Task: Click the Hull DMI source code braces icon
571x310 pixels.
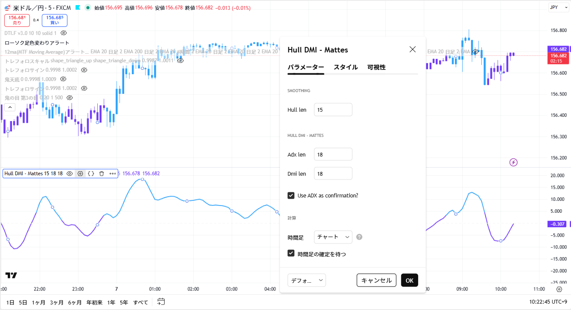Action: [91, 174]
